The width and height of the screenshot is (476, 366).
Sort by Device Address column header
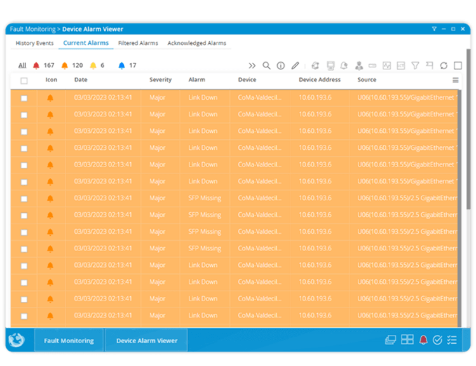click(320, 79)
